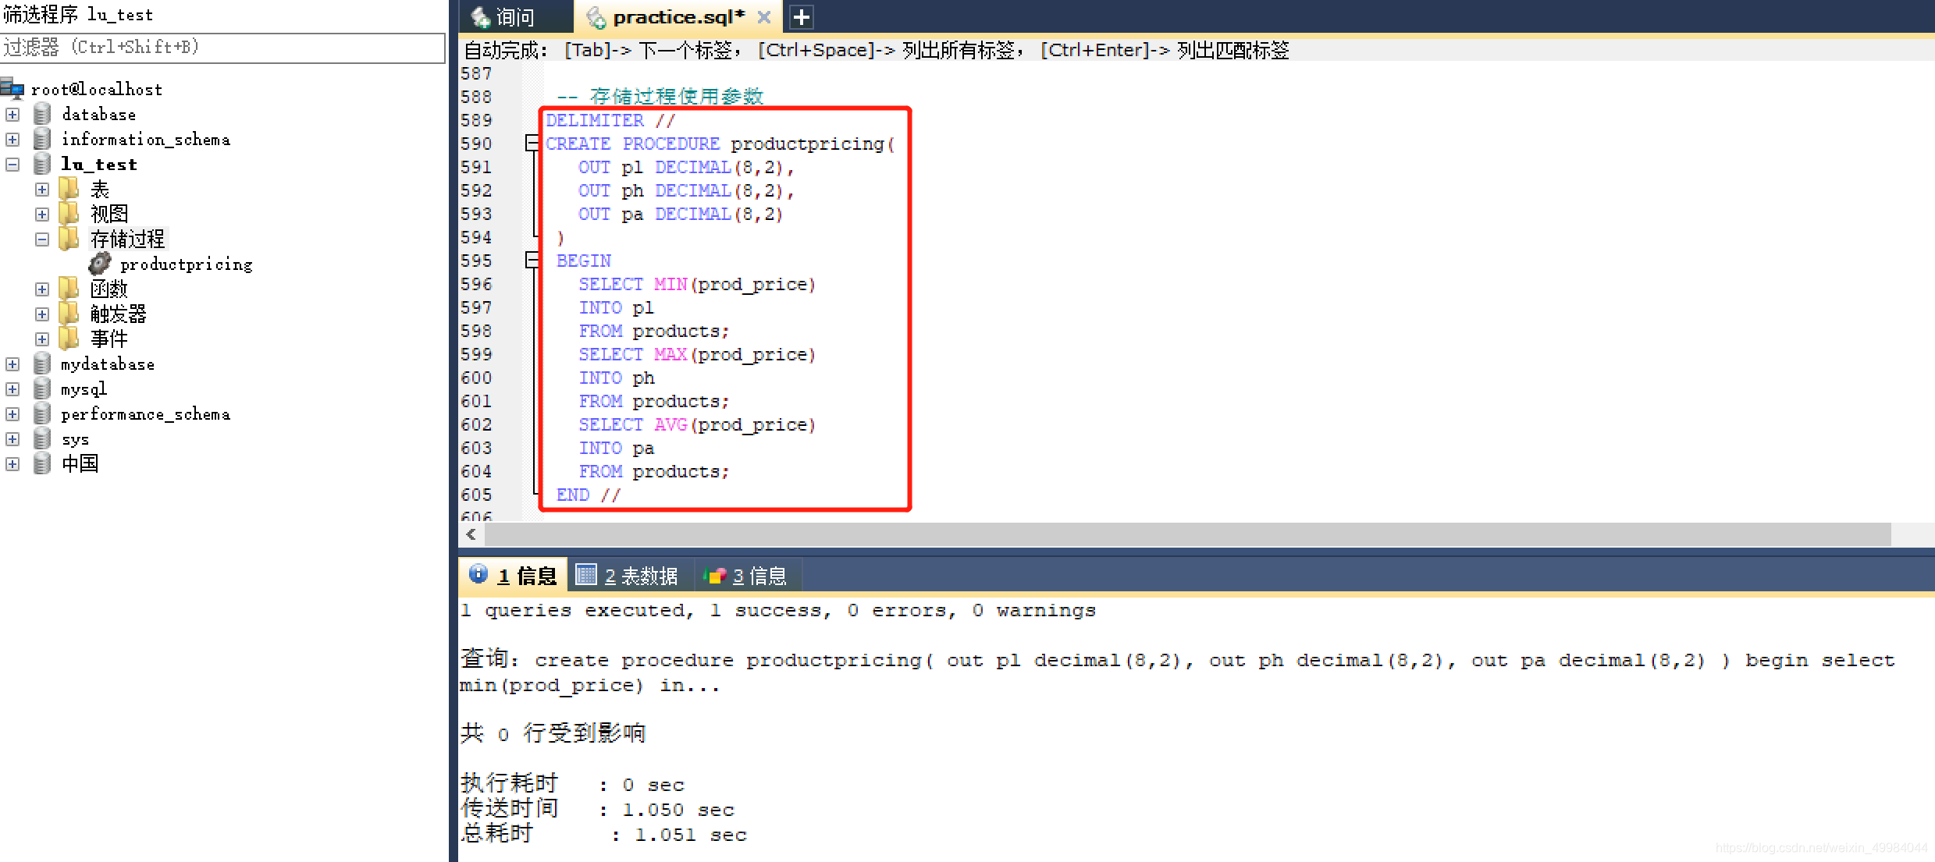Click the folder icon for 函数
The height and width of the screenshot is (862, 1935).
coord(69,289)
